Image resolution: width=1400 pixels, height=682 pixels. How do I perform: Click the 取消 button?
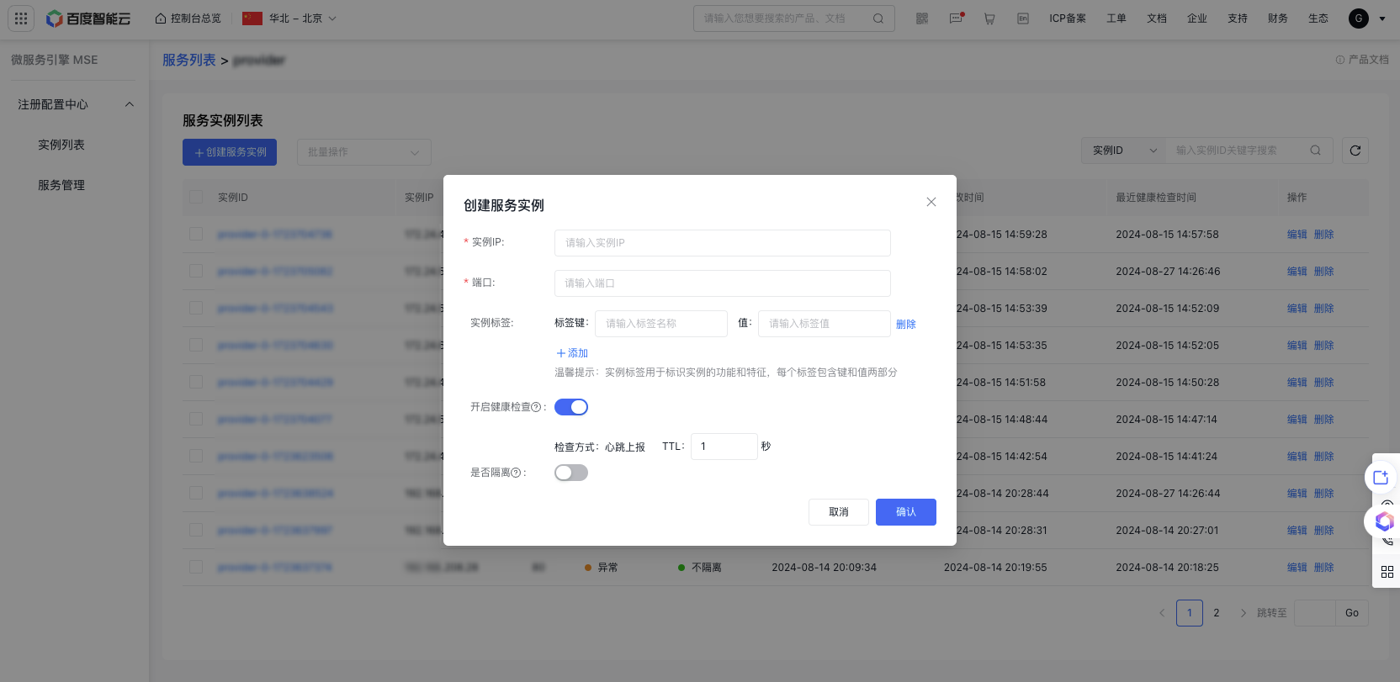point(839,512)
